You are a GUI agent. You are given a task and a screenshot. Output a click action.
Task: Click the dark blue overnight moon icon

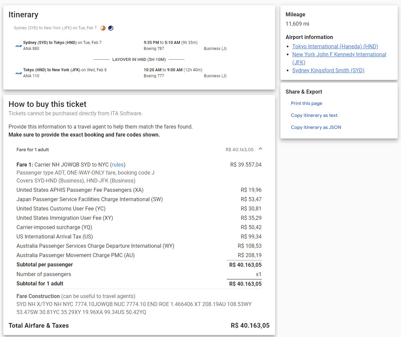111,28
